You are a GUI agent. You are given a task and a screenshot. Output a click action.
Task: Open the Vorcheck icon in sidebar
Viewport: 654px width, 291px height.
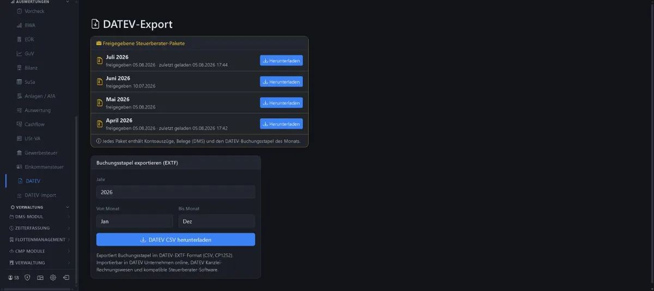[x=20, y=11]
